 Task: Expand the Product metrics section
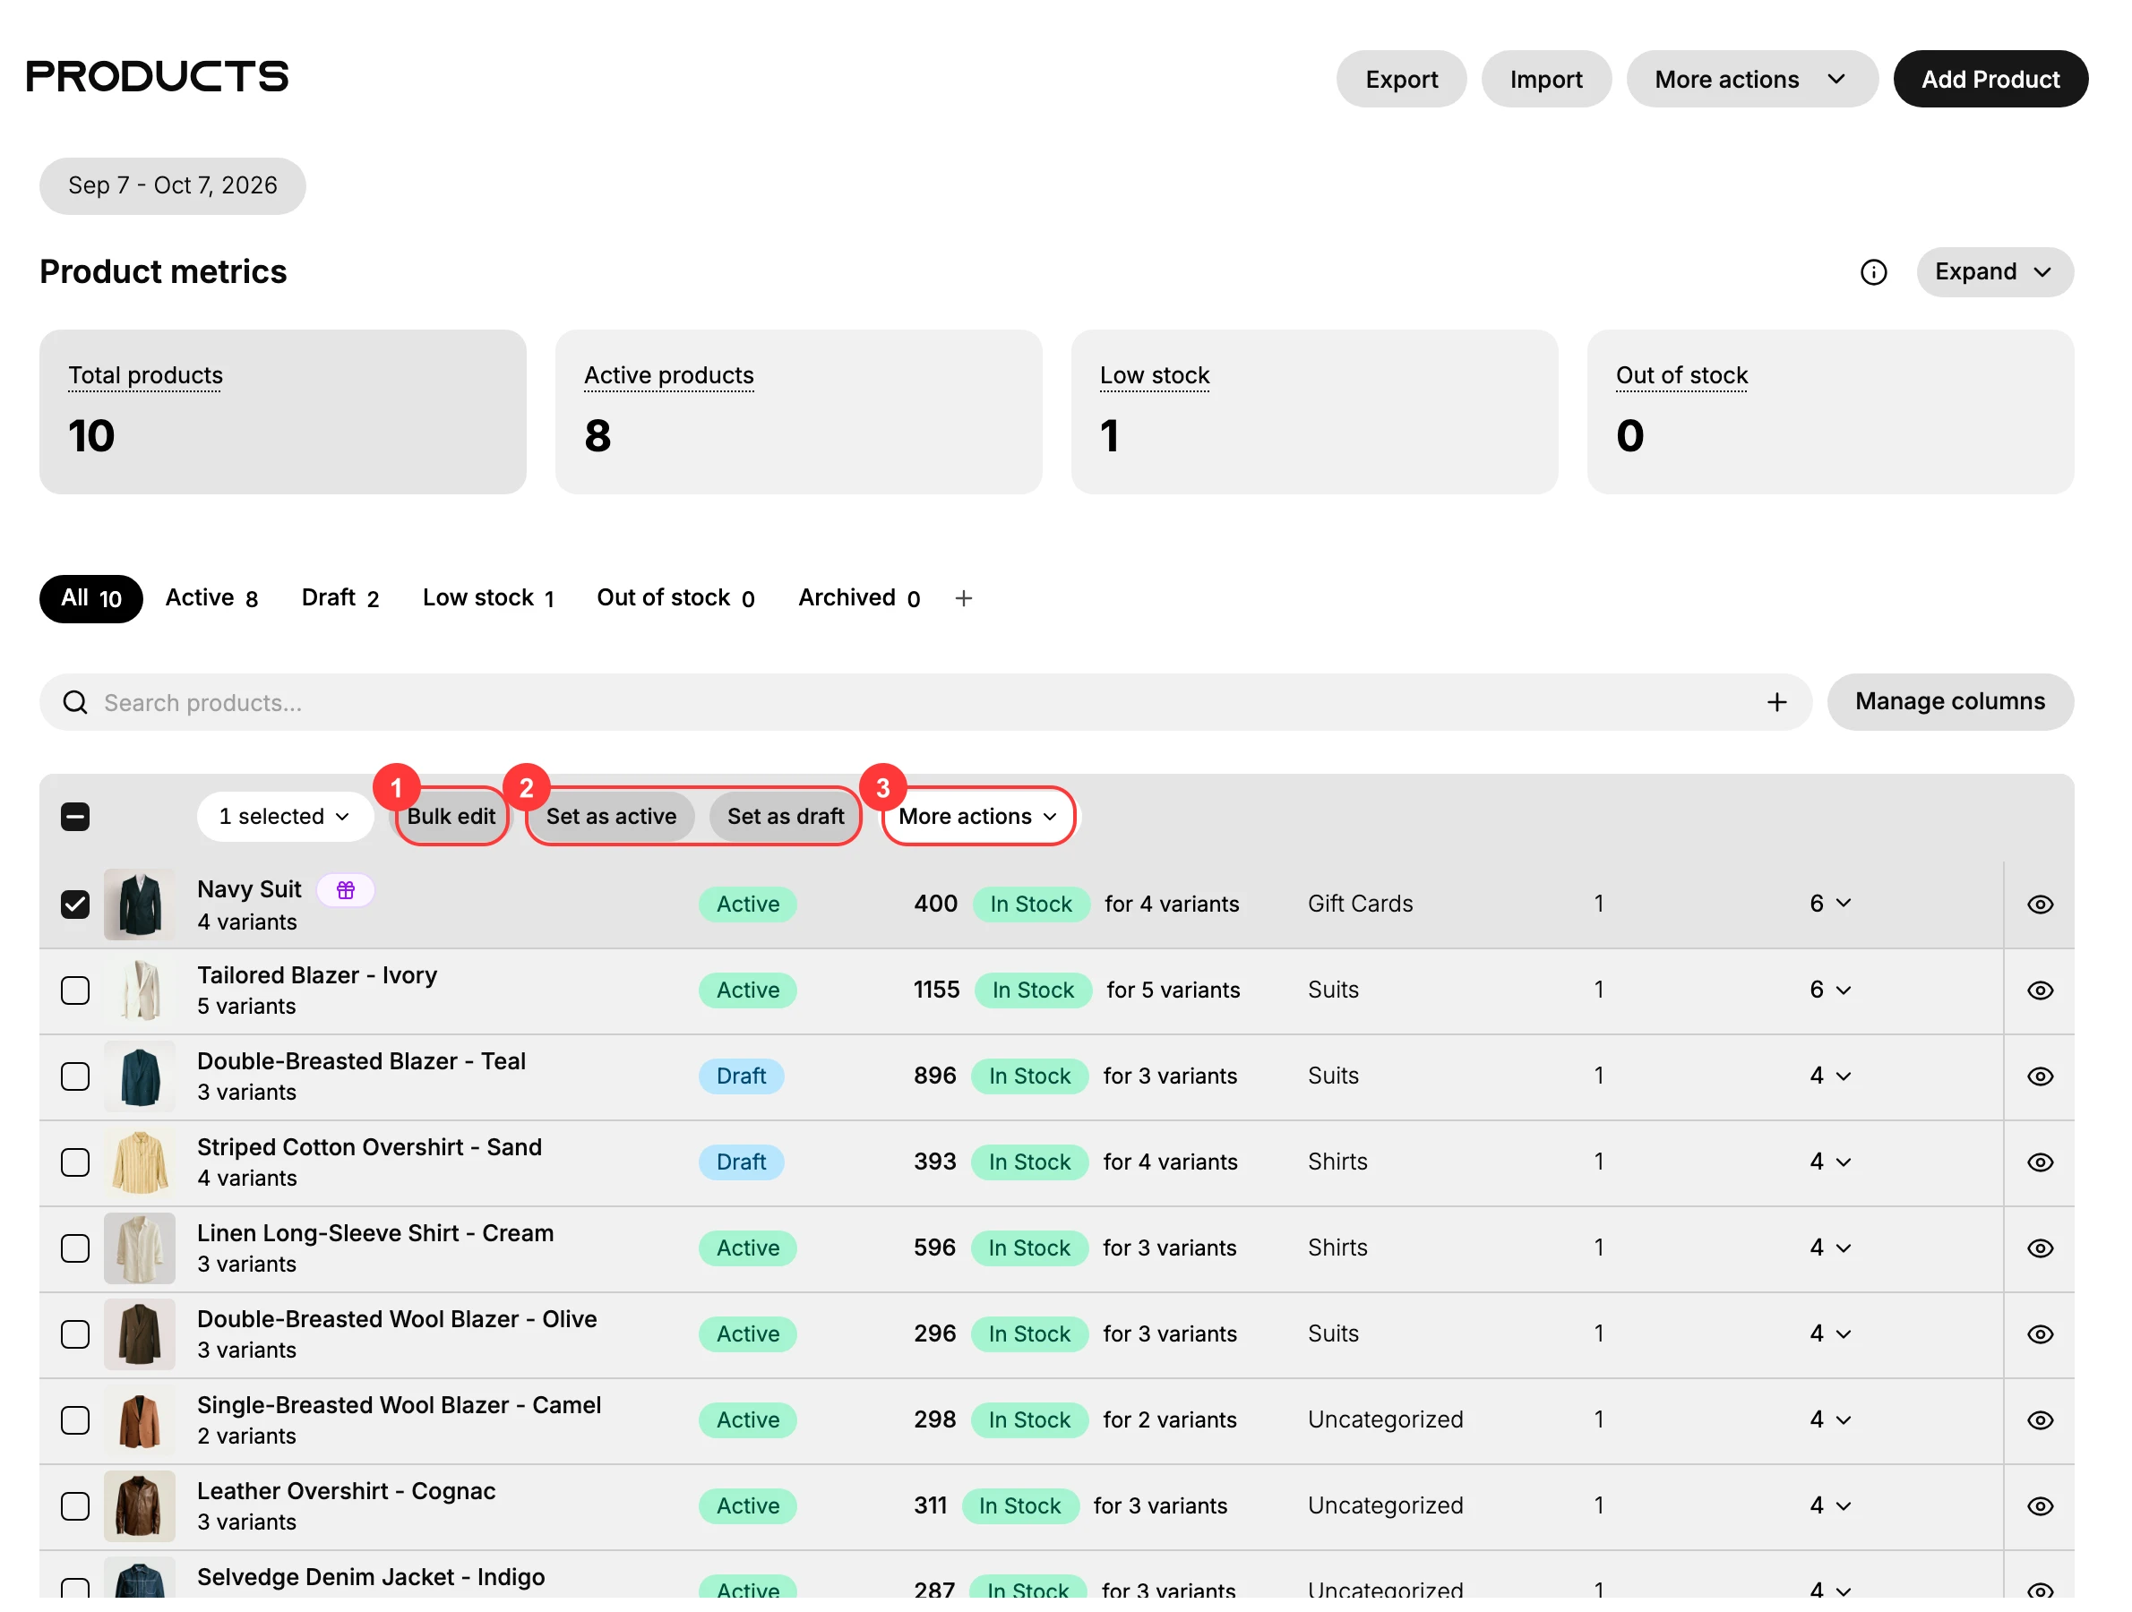point(1994,272)
